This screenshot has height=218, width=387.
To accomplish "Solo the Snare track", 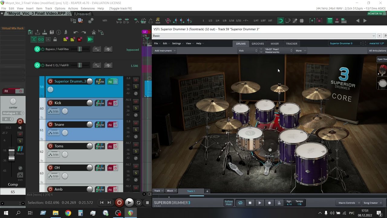I will (x=136, y=130).
